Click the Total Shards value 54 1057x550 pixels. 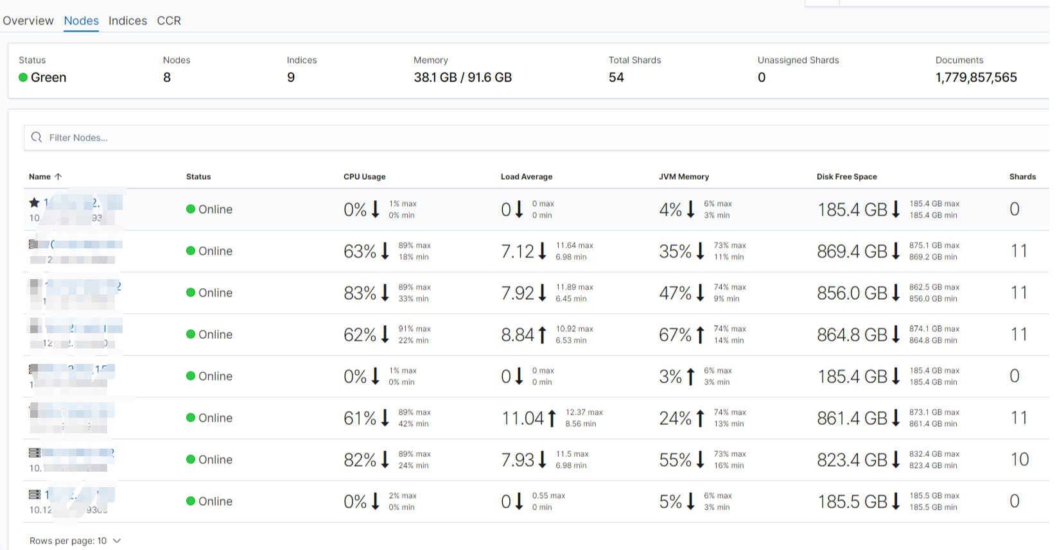(x=616, y=78)
